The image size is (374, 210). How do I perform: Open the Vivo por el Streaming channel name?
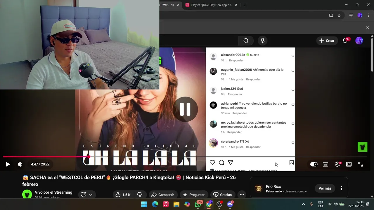pyautogui.click(x=53, y=192)
